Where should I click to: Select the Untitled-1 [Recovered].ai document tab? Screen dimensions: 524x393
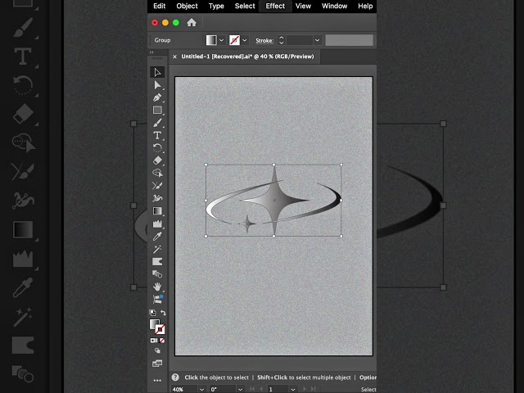[247, 56]
